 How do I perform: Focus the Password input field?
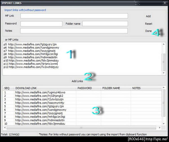[x=41, y=24]
